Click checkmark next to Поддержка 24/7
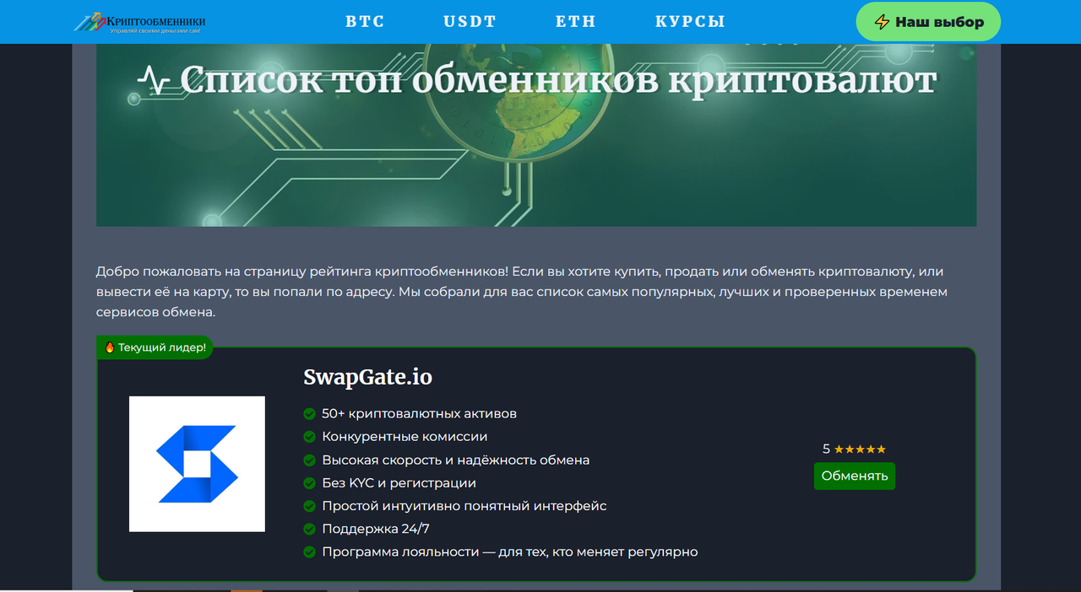Image resolution: width=1081 pixels, height=592 pixels. click(x=309, y=529)
